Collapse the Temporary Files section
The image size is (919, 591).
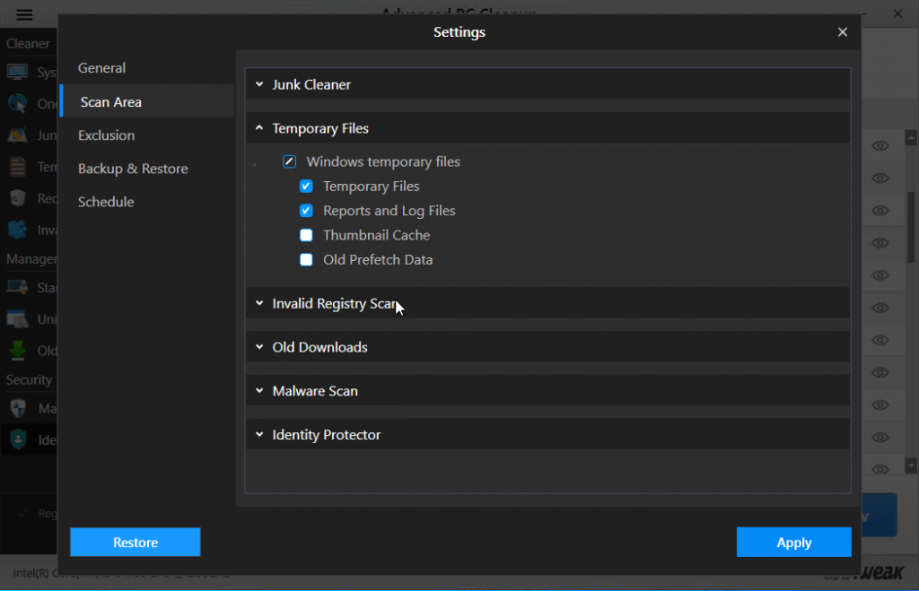pos(547,128)
